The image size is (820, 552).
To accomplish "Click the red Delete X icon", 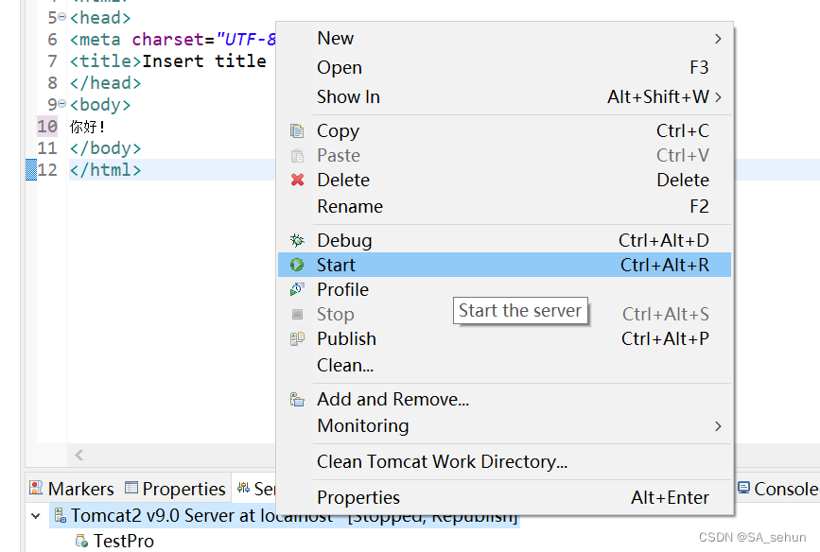I will (297, 181).
